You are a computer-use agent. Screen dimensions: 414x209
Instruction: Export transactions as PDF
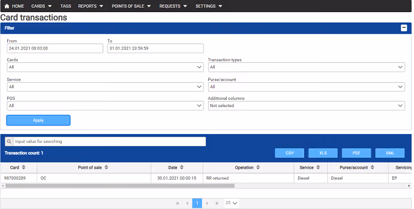click(357, 153)
